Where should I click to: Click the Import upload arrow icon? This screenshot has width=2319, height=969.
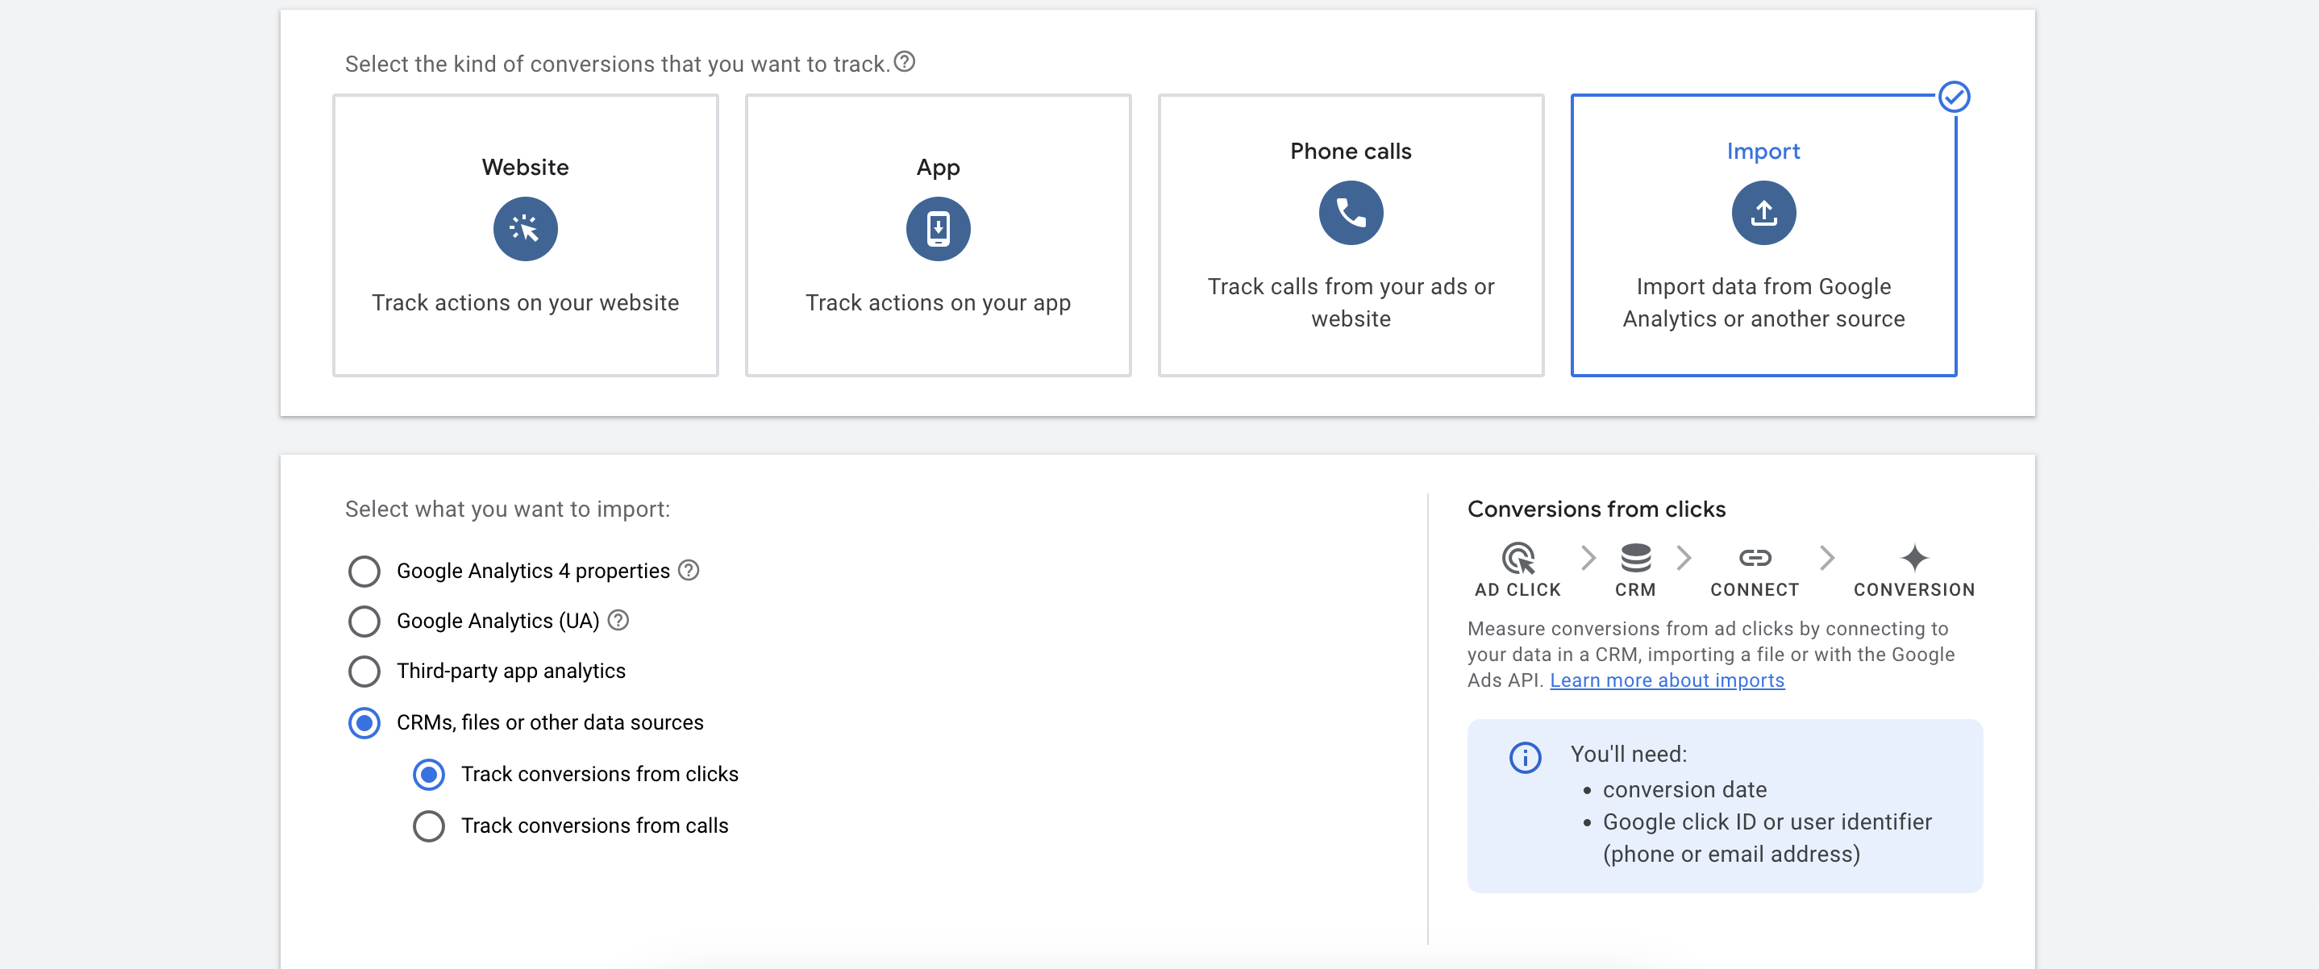pyautogui.click(x=1762, y=212)
